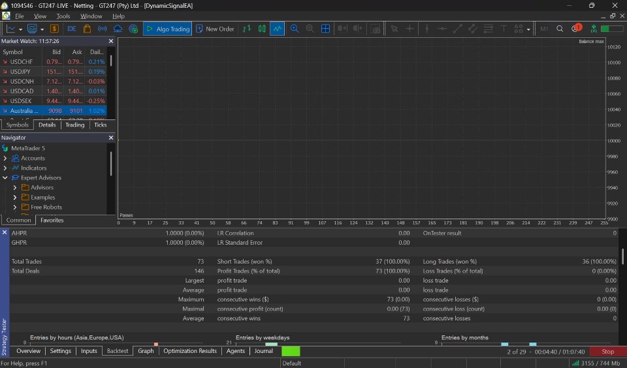Toggle the Algo Trading button
The height and width of the screenshot is (368, 627).
coord(167,29)
